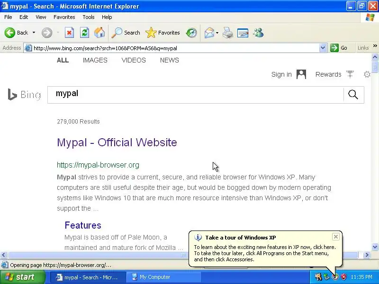The image size is (379, 284).
Task: Print the page with printer icon
Action: (x=228, y=33)
